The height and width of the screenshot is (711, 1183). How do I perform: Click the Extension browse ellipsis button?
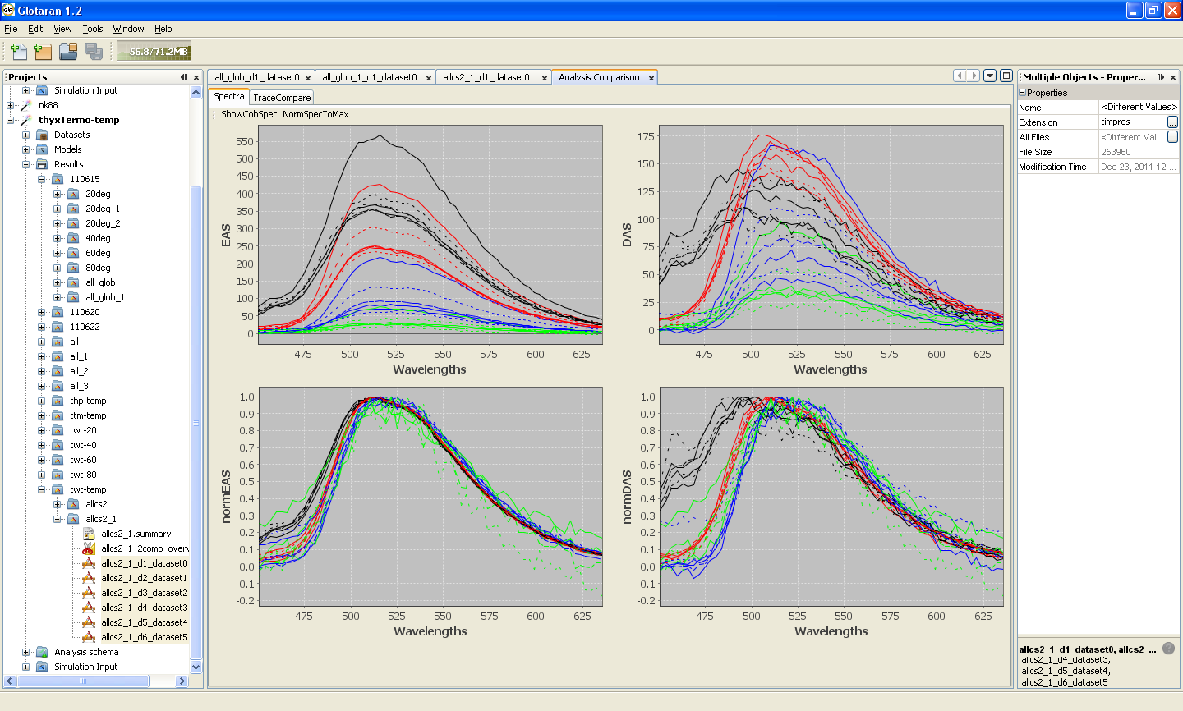1172,122
